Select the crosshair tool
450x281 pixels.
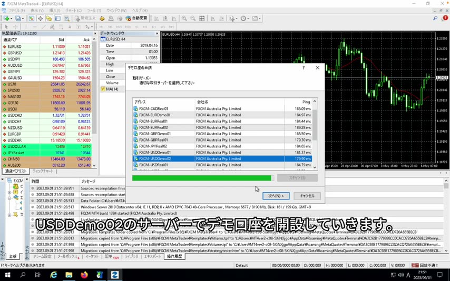(x=15, y=27)
